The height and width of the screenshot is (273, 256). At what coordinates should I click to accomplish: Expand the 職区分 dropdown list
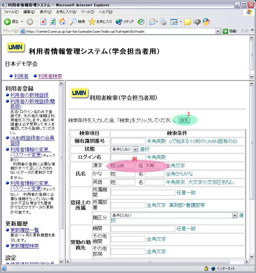pos(234,215)
